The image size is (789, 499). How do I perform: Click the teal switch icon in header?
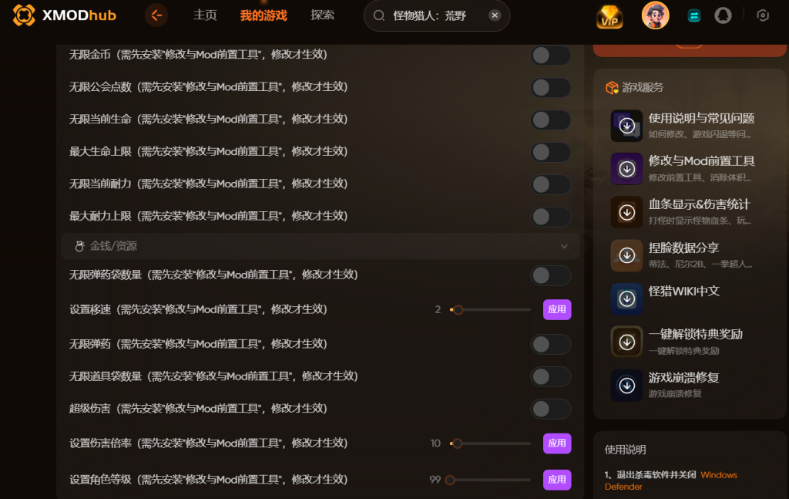click(694, 16)
